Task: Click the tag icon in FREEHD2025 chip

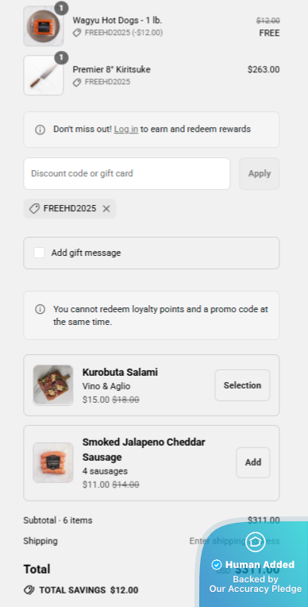Action: pyautogui.click(x=34, y=209)
